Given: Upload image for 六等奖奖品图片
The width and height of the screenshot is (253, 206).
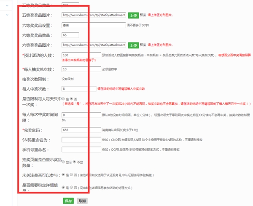Looking at the screenshot, I should pos(133,45).
